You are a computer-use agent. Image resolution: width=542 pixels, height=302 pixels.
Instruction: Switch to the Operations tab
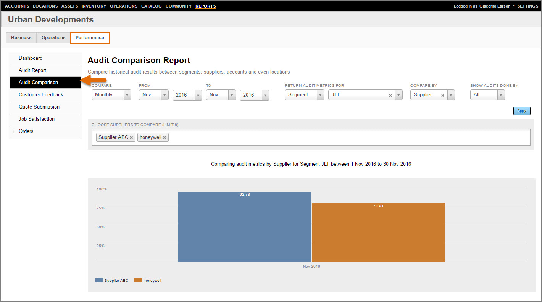53,38
